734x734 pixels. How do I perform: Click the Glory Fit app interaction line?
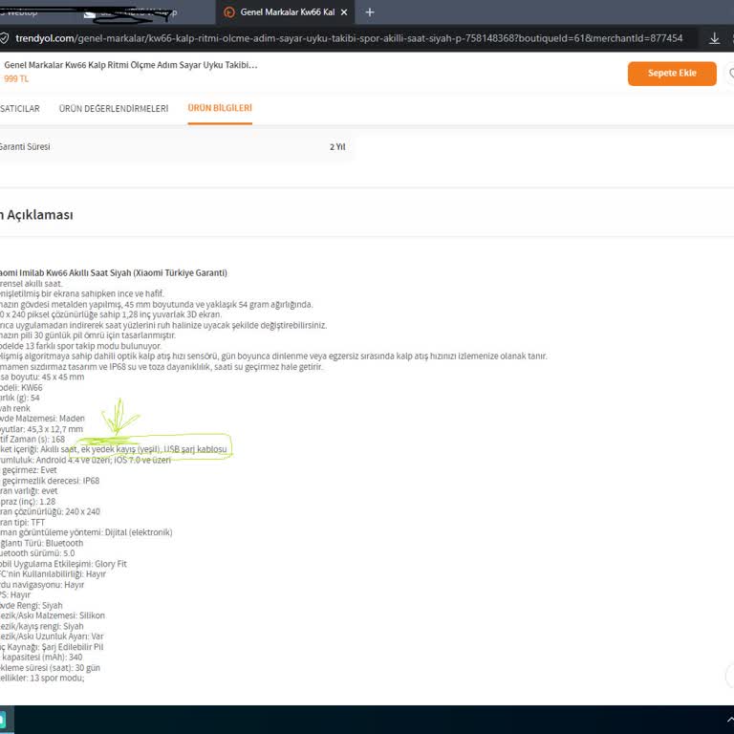63,564
